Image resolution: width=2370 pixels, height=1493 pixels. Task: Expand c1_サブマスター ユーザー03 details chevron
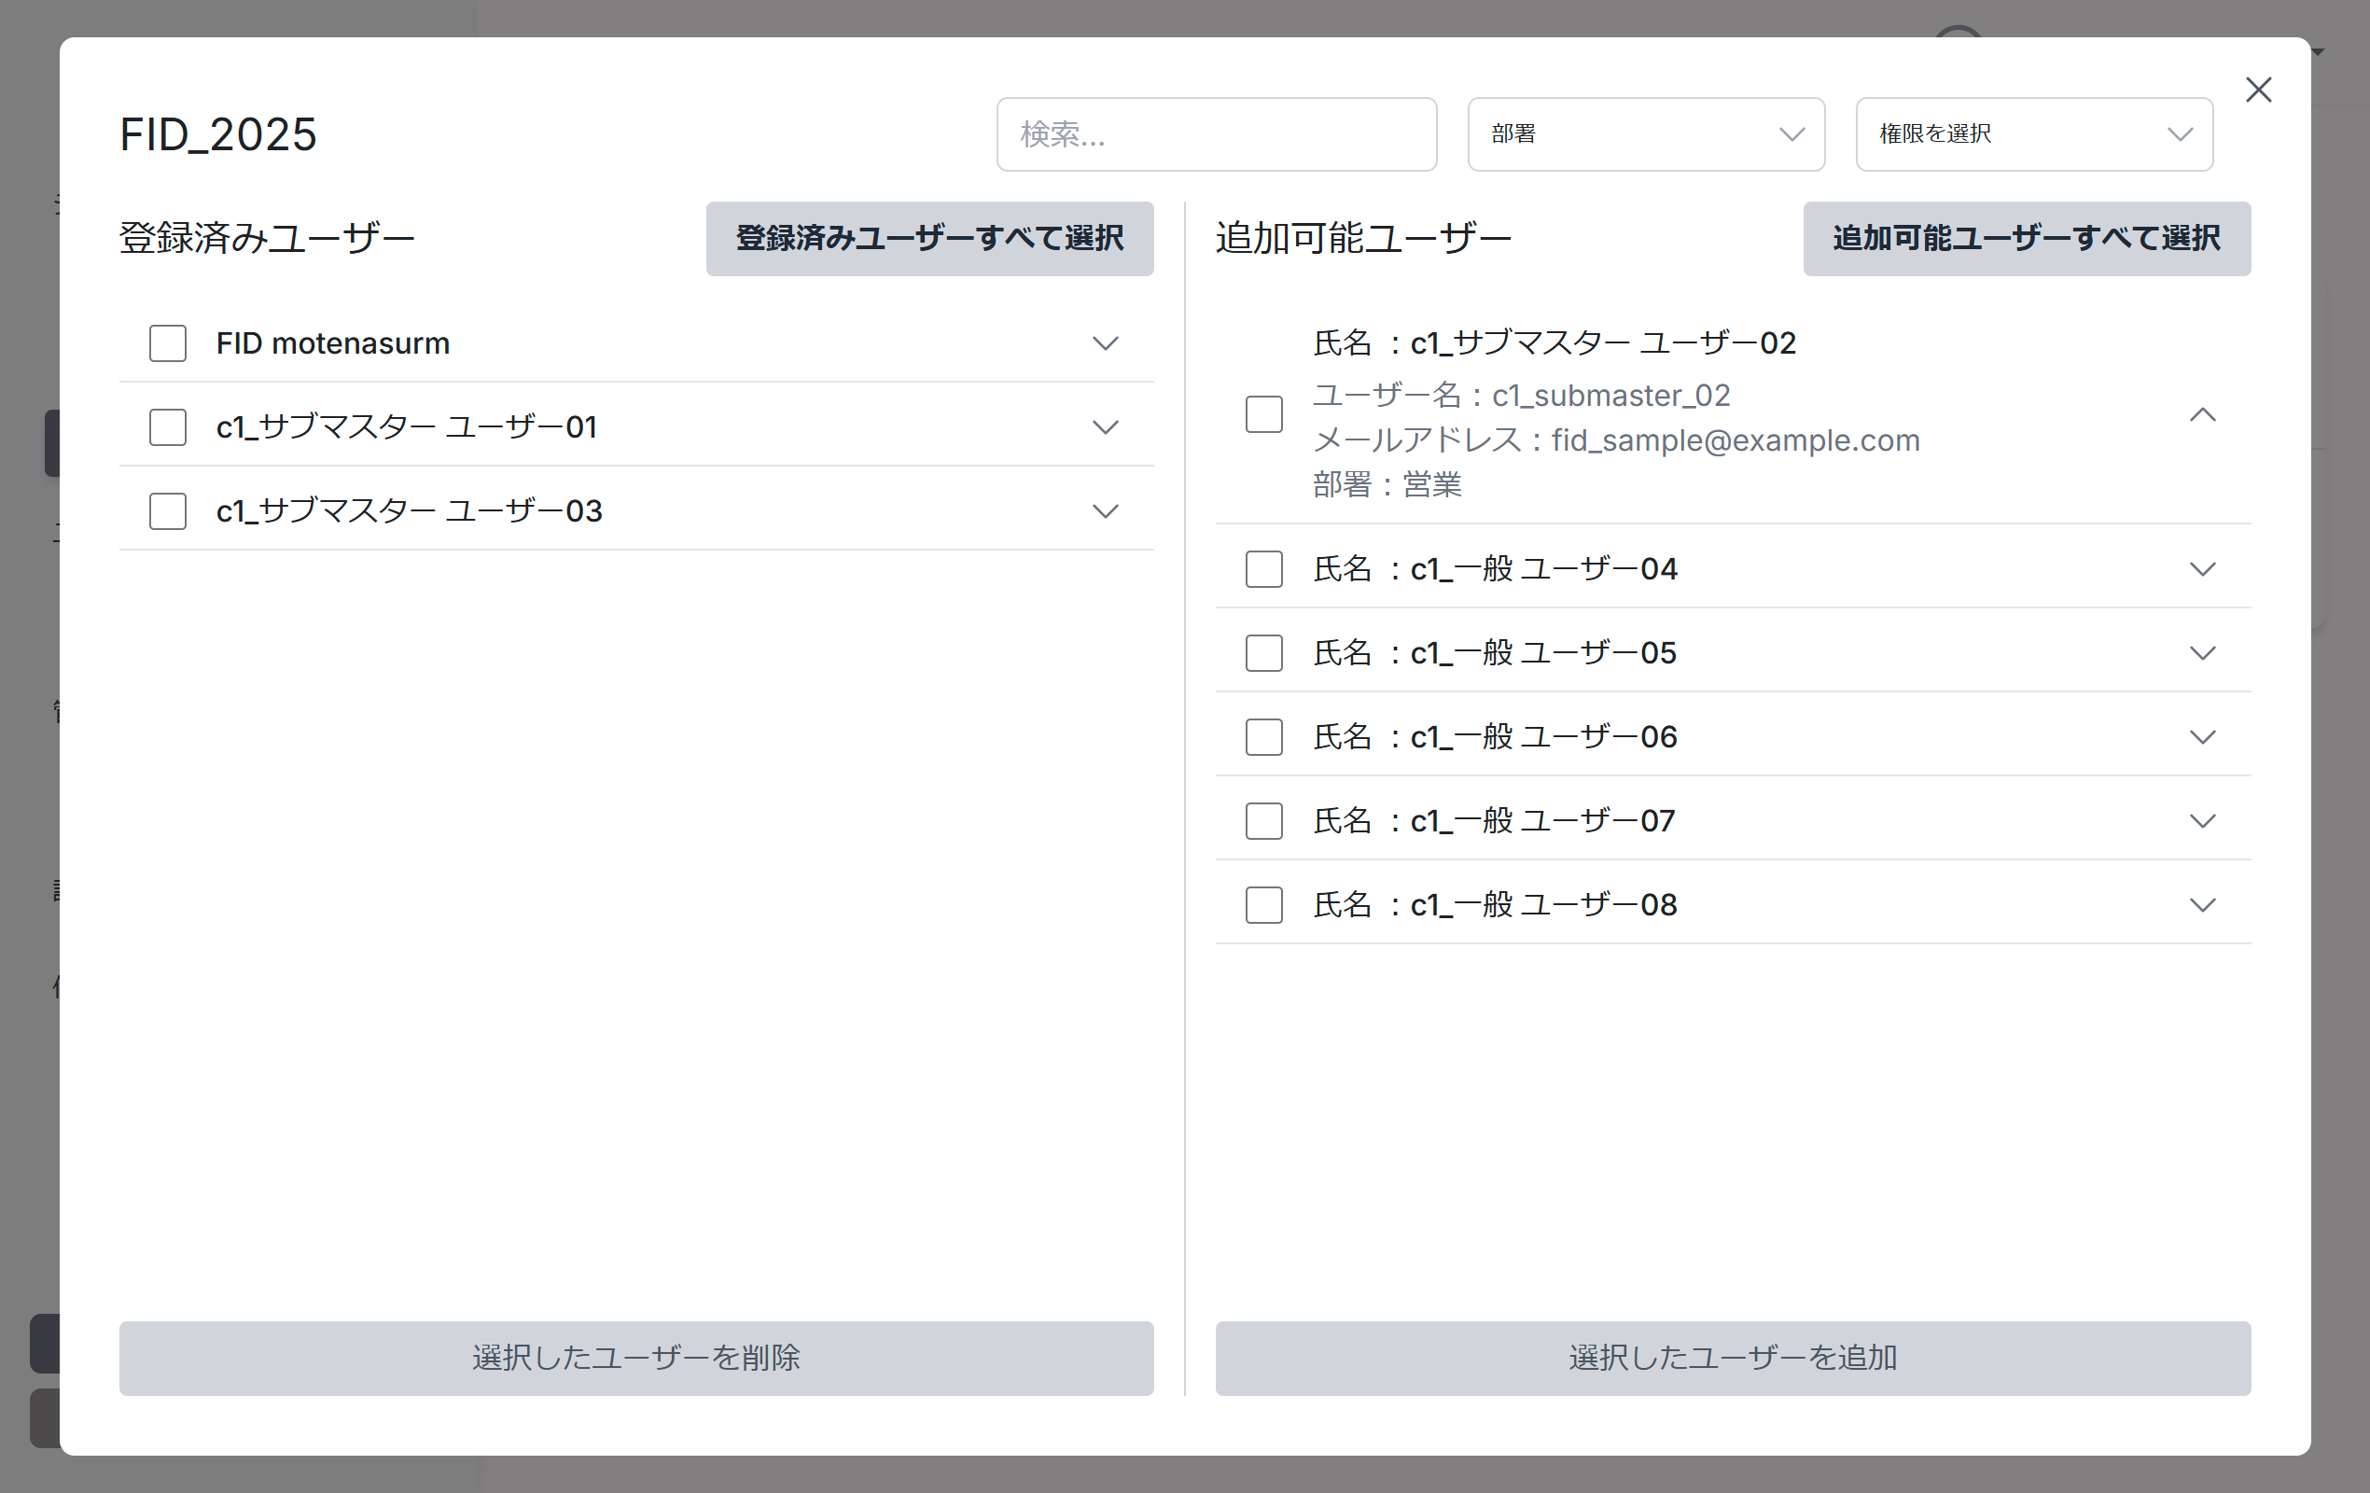(x=1106, y=510)
